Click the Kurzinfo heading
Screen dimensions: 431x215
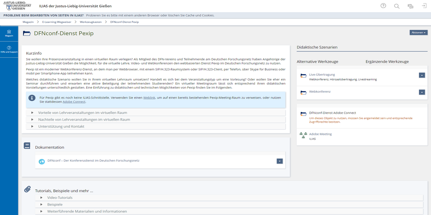[34, 53]
